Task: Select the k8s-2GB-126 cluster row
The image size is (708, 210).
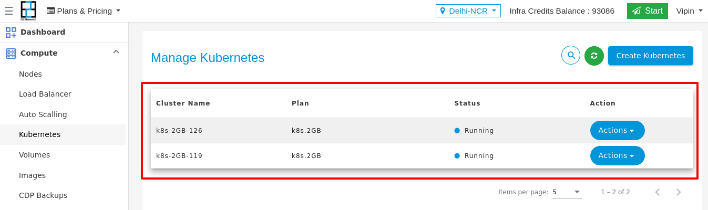Action: click(422, 131)
